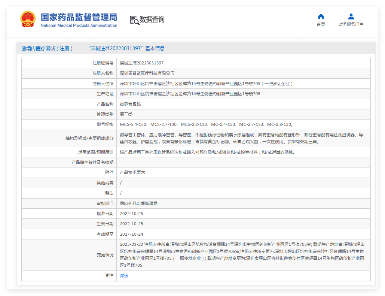
Task: Click the 变更情况 change history text
Action: click(242, 255)
